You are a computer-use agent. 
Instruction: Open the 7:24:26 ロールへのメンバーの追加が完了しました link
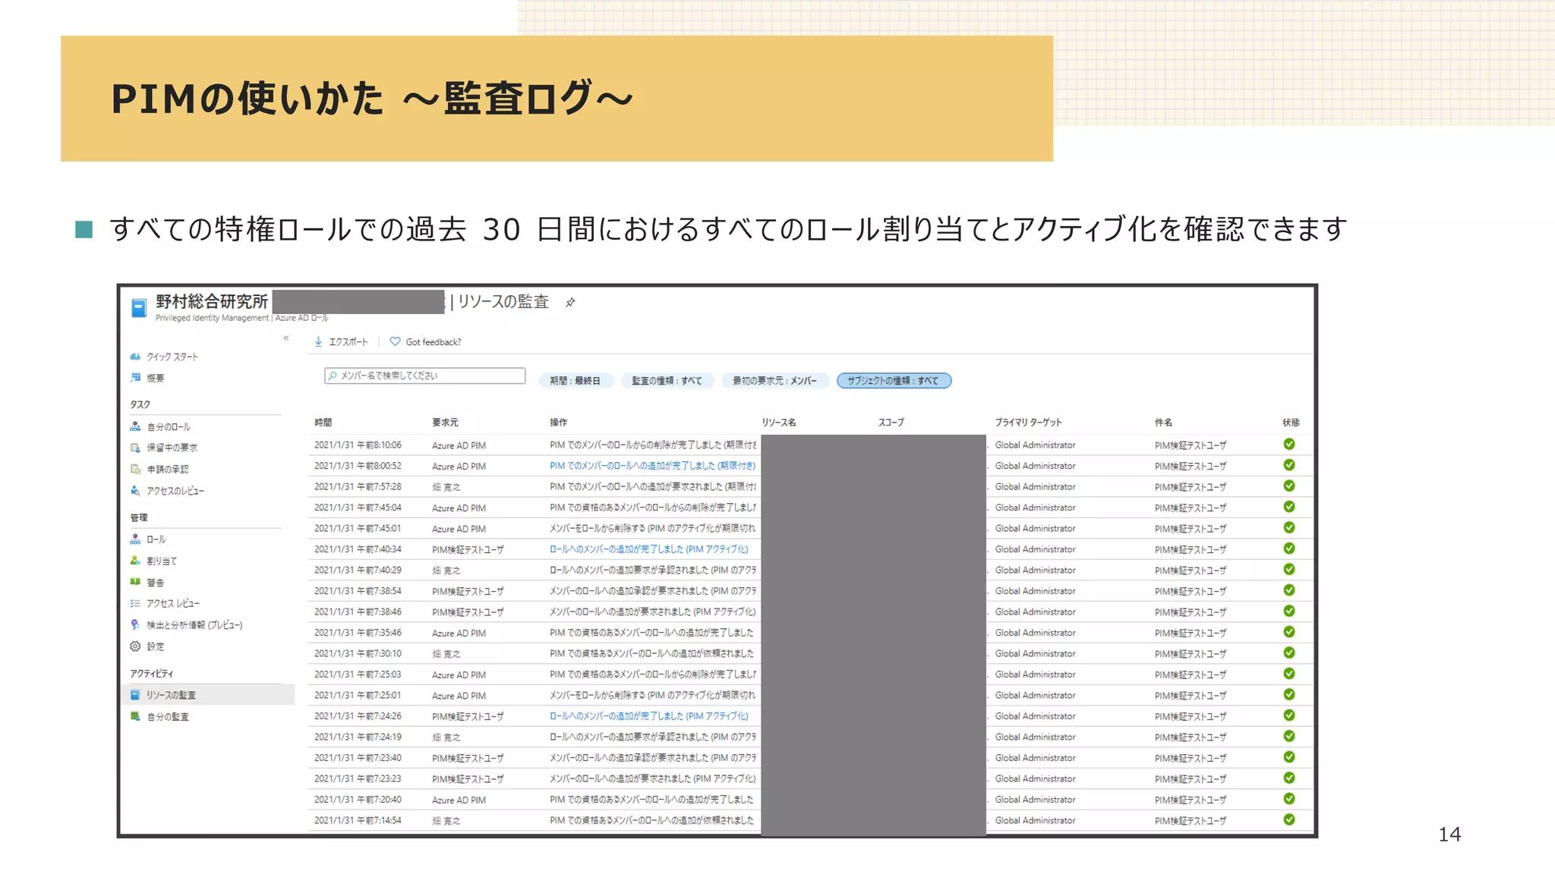[x=648, y=716]
